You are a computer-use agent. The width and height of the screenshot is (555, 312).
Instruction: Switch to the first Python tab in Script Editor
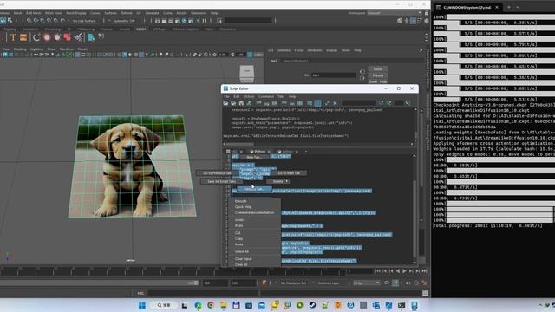click(259, 152)
